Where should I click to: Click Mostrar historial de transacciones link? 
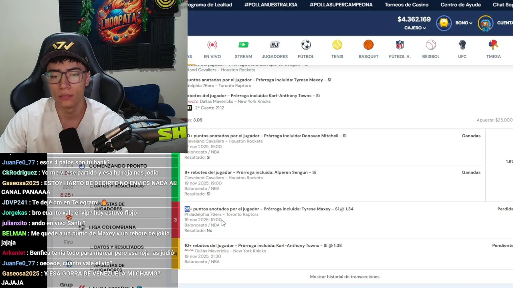(345, 277)
